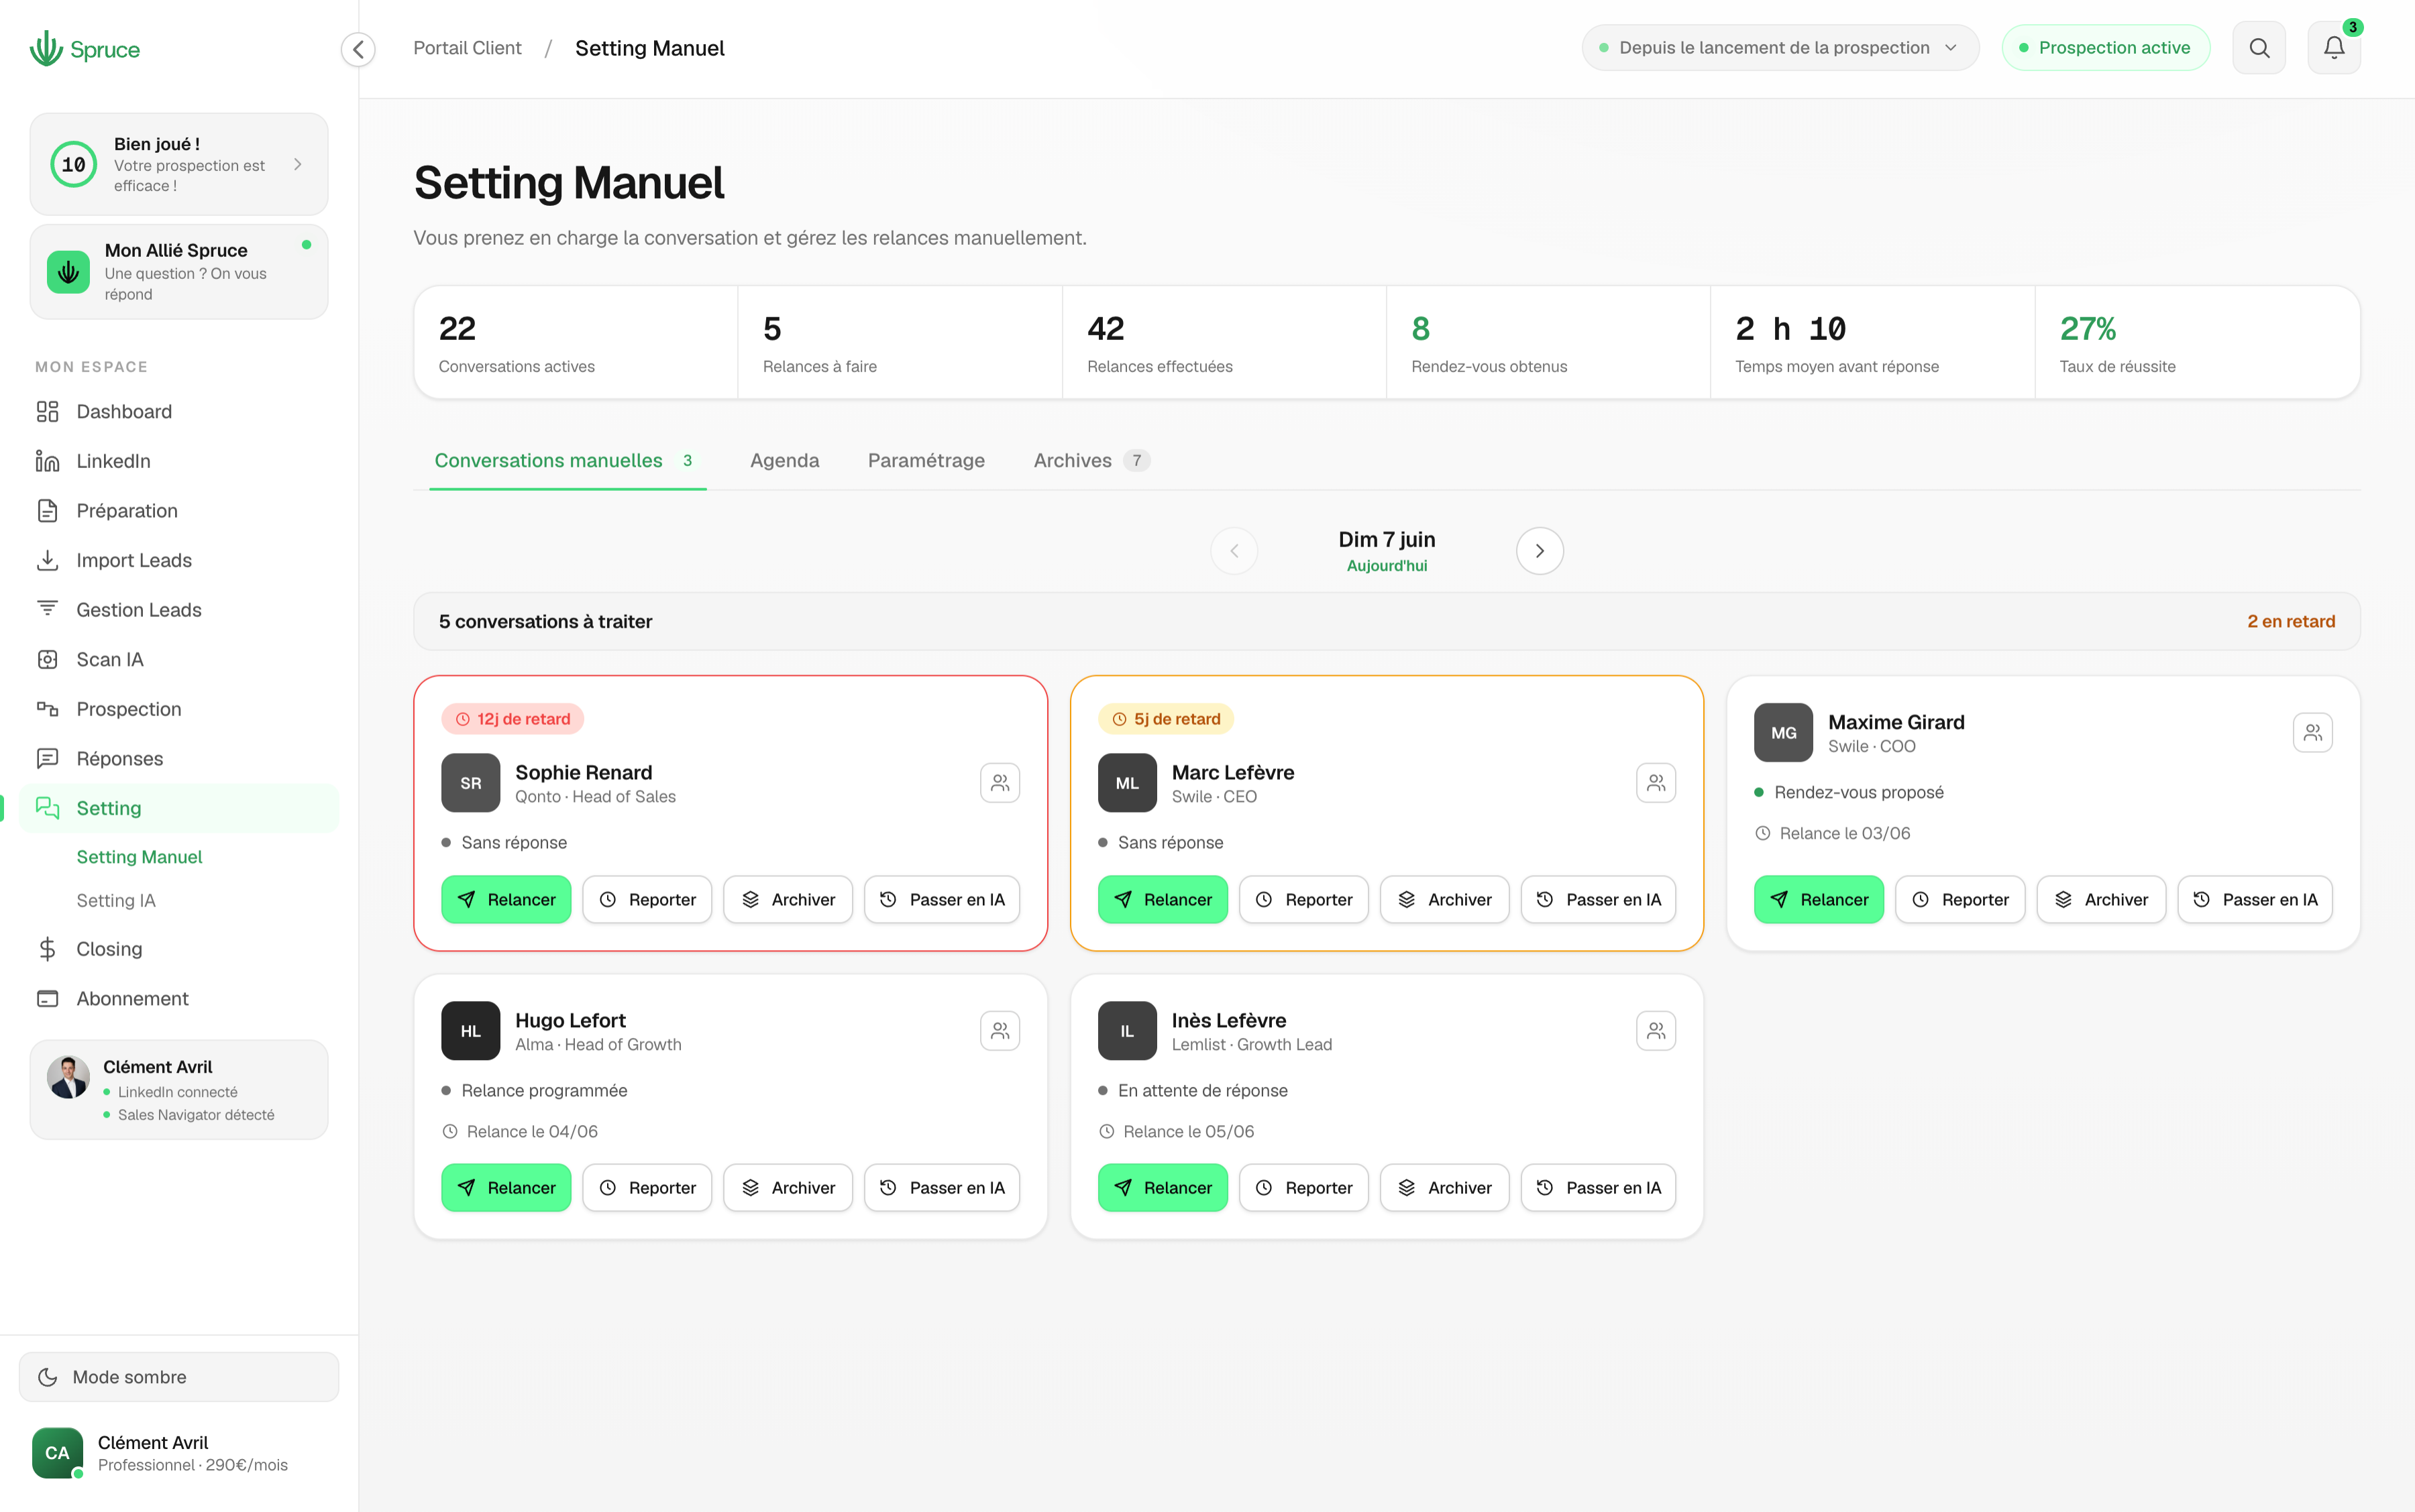This screenshot has width=2415, height=1512.
Task: Click Reporter for Marc Lefèvre
Action: click(x=1303, y=900)
